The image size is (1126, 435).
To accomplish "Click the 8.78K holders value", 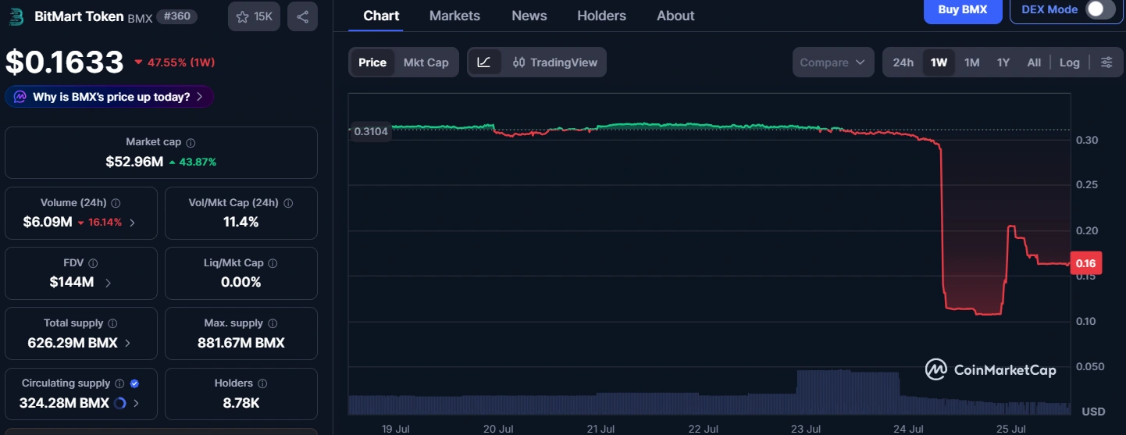I will (x=241, y=403).
